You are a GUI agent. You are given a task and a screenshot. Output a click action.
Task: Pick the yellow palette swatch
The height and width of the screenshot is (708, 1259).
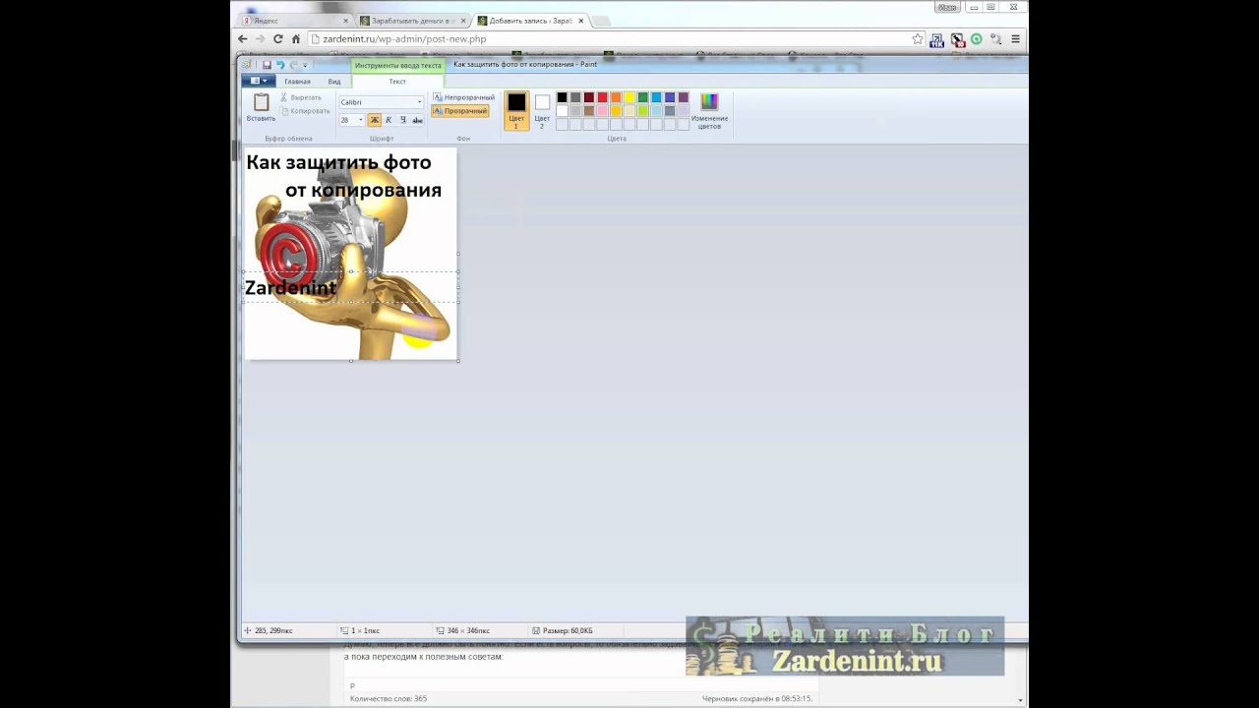click(x=629, y=97)
